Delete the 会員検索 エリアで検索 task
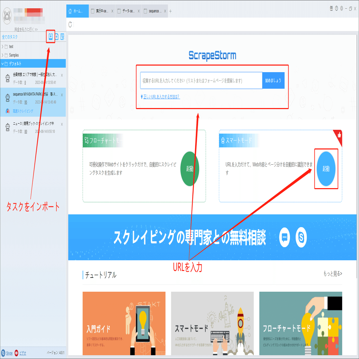This screenshot has width=359, height=359. (62, 75)
